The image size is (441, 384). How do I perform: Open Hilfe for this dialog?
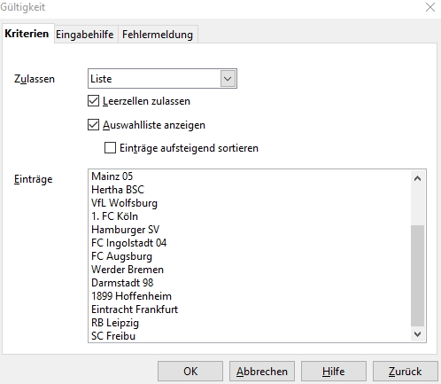tap(334, 372)
